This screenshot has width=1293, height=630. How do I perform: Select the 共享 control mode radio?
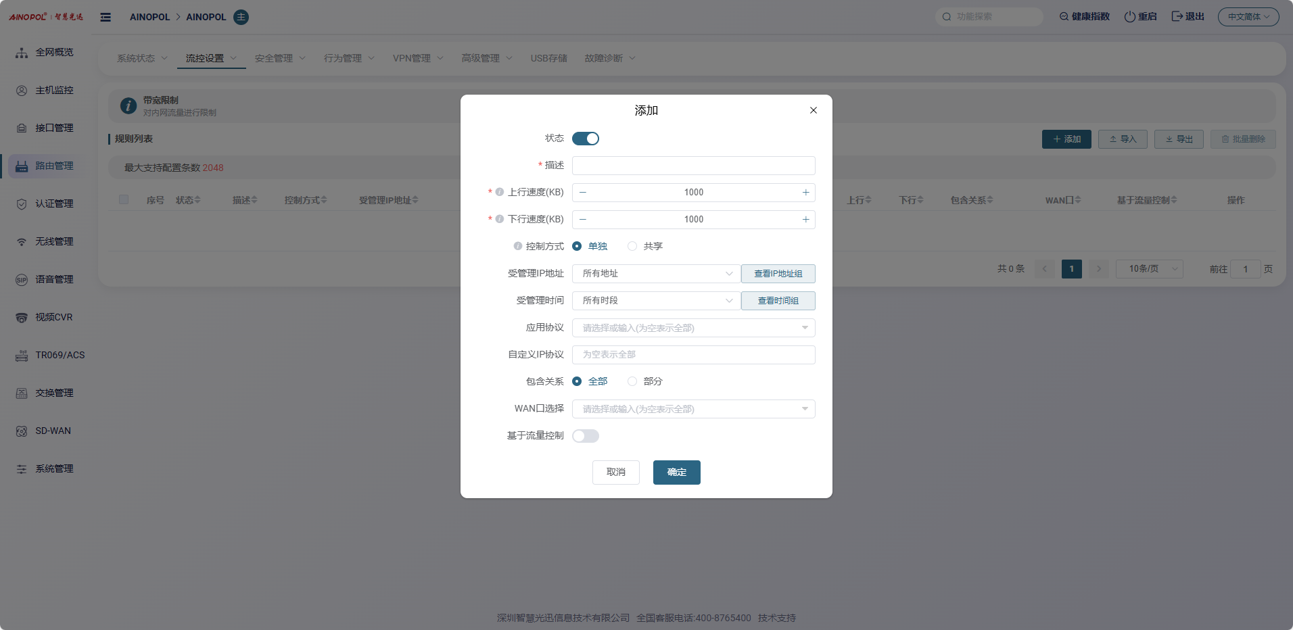[632, 247]
